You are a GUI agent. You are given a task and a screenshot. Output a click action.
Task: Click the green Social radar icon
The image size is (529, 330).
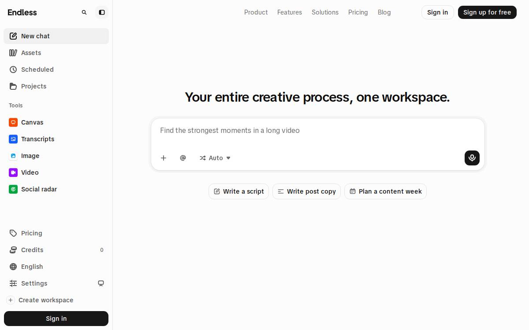(13, 189)
